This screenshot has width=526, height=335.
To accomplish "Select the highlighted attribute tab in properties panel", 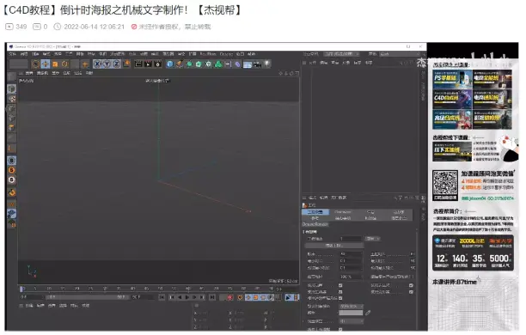I will [315, 212].
